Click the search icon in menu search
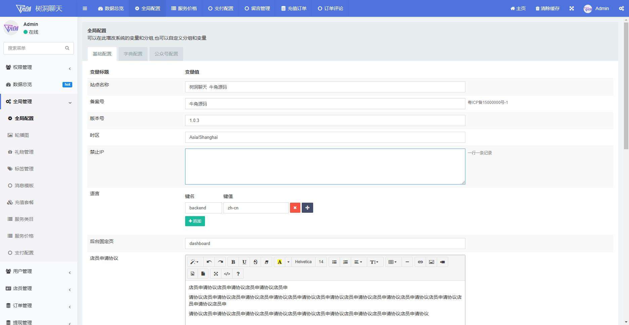Screen dimensions: 629x325 point(67,48)
